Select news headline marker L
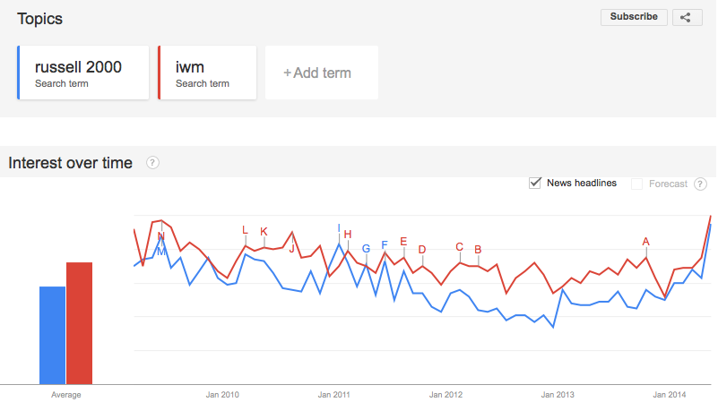This screenshot has height=402, width=718. (245, 230)
